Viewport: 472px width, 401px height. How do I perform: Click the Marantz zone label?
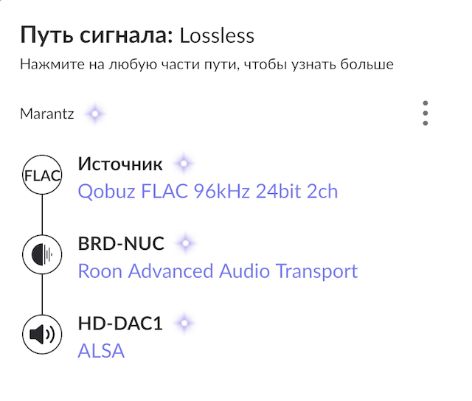46,115
